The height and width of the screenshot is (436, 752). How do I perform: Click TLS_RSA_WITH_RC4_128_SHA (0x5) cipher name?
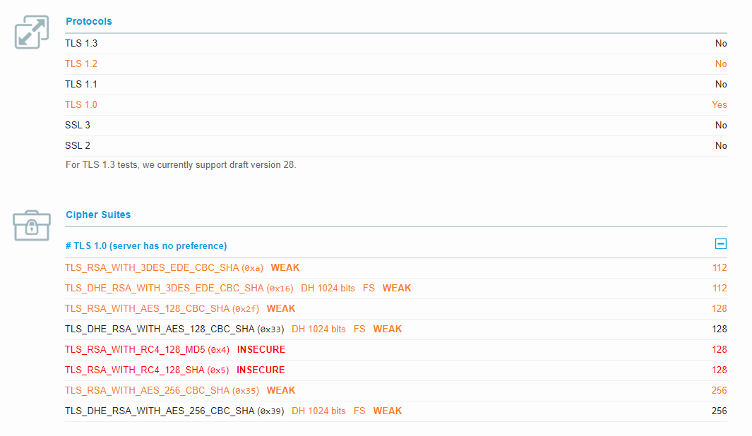(x=147, y=370)
